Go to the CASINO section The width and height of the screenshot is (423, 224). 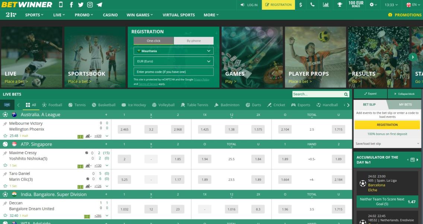coord(110,15)
